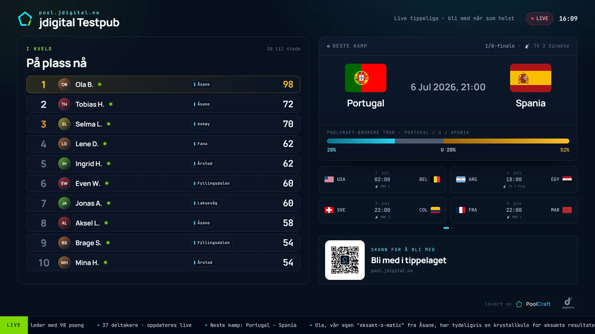Screen dimensions: 595x334
Task: Click the jdigital.no logo in footer
Action: coord(568,303)
